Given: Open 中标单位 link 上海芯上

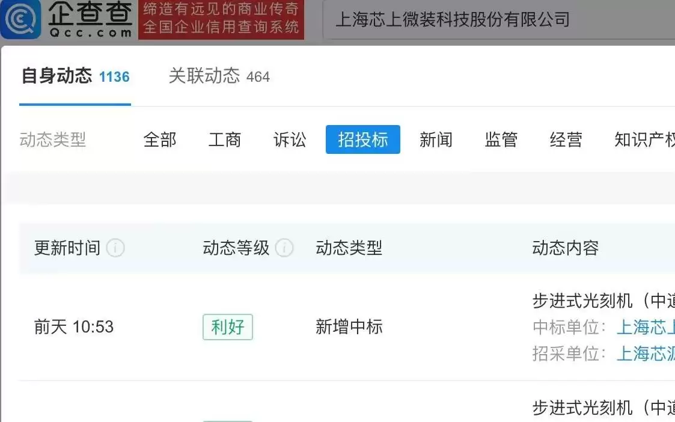Looking at the screenshot, I should tap(646, 327).
